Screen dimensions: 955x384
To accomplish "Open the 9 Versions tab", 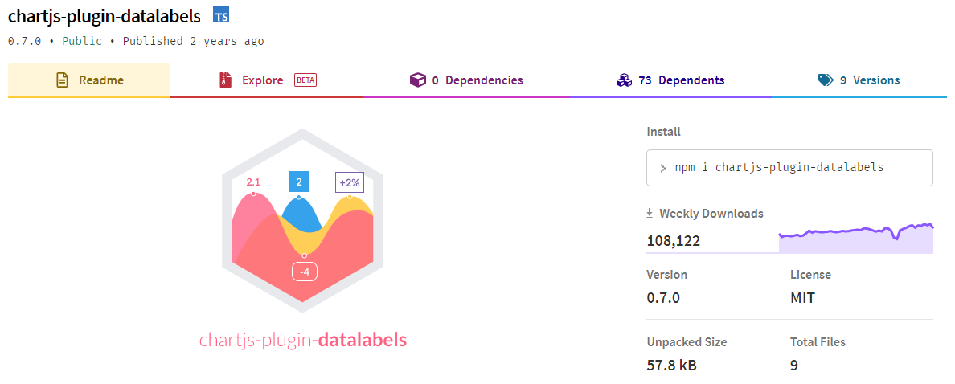I will [859, 80].
